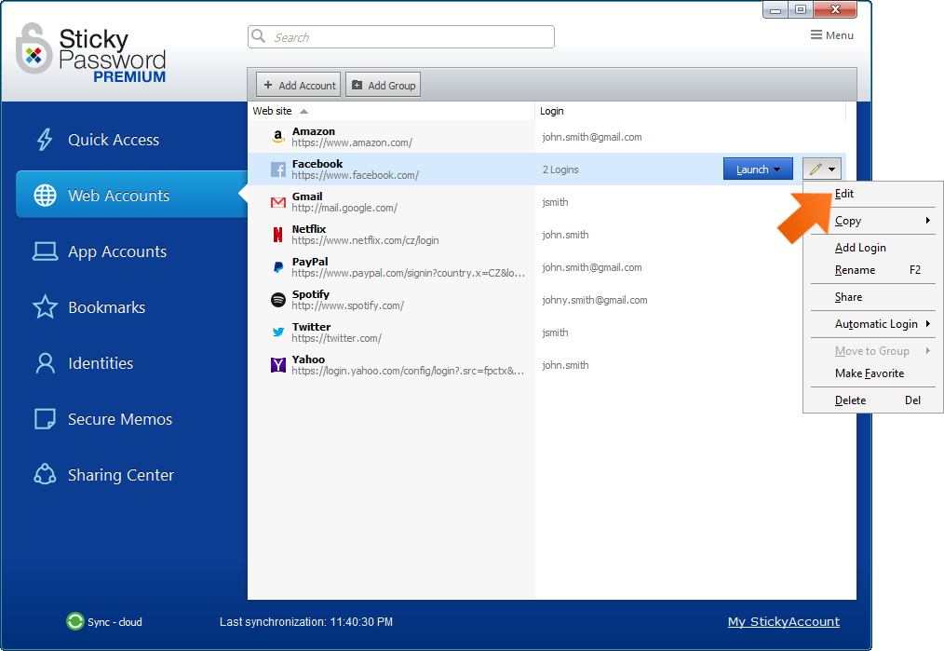This screenshot has width=944, height=651.
Task: Click the Gmail URL http://mail.google.com/
Action: (344, 208)
